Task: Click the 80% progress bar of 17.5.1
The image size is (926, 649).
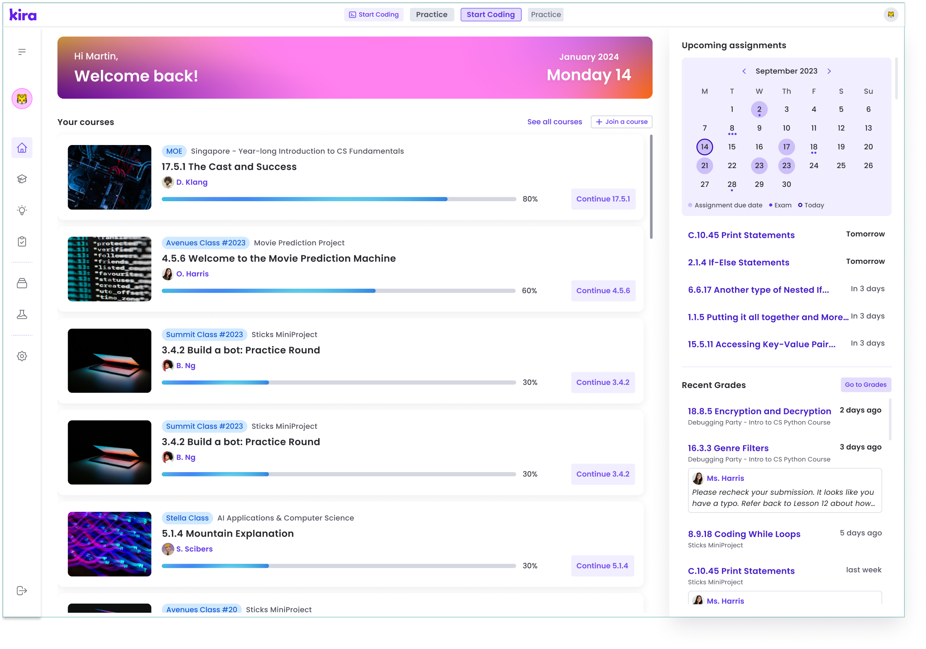Action: click(339, 199)
